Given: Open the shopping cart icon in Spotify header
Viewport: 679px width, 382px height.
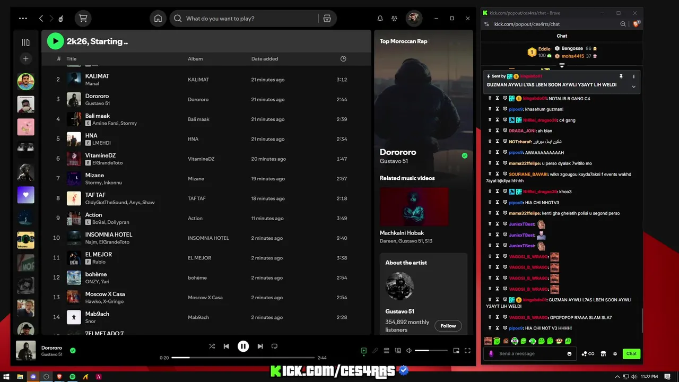Looking at the screenshot, I should tap(83, 18).
